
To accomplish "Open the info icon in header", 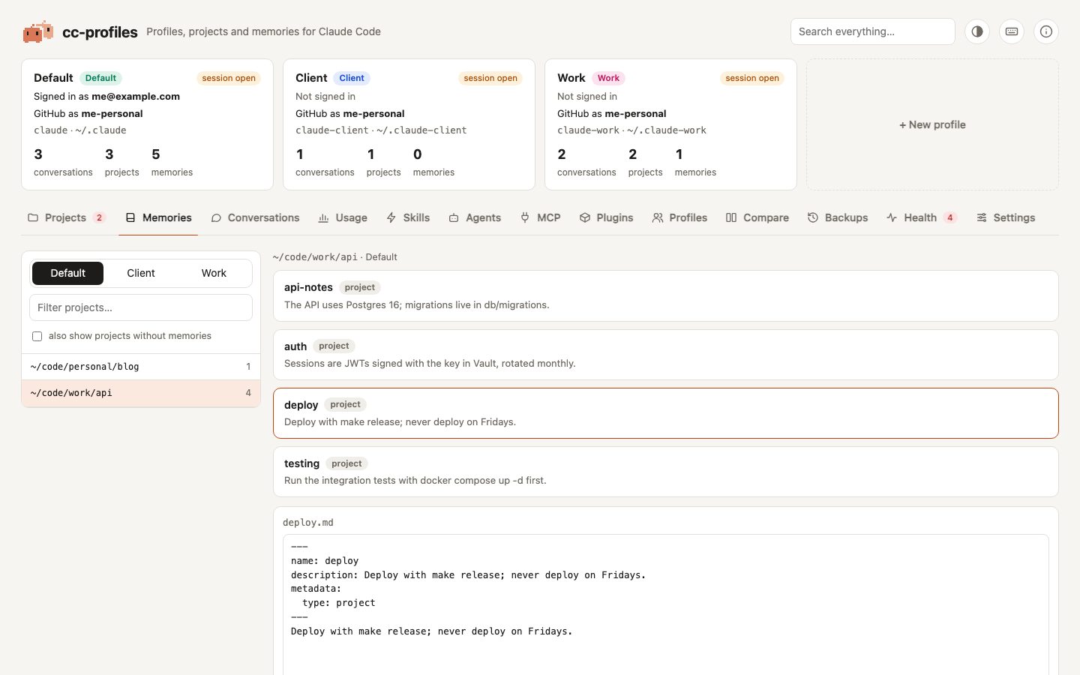I will point(1046,31).
